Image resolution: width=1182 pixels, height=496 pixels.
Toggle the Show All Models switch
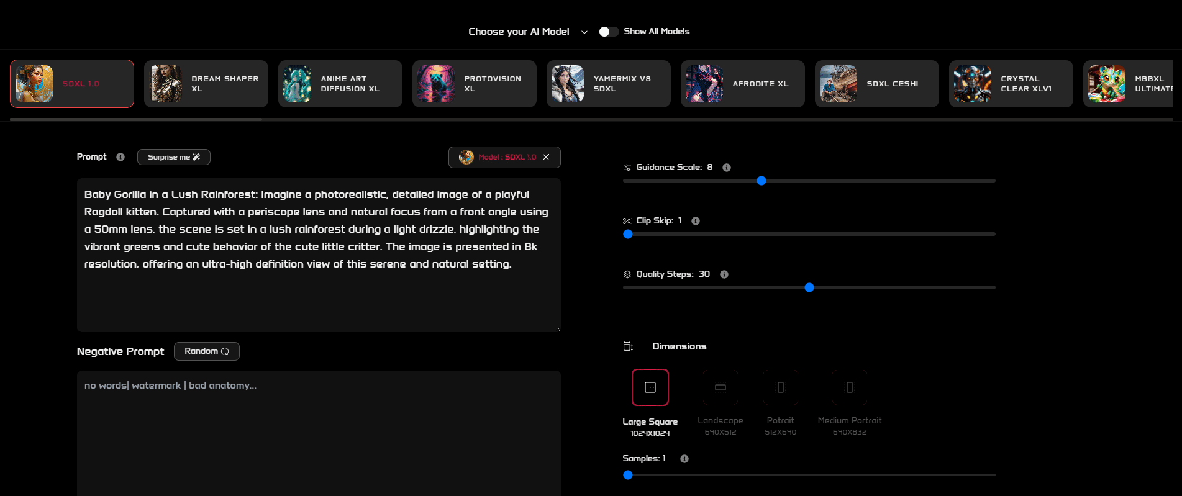pyautogui.click(x=609, y=32)
